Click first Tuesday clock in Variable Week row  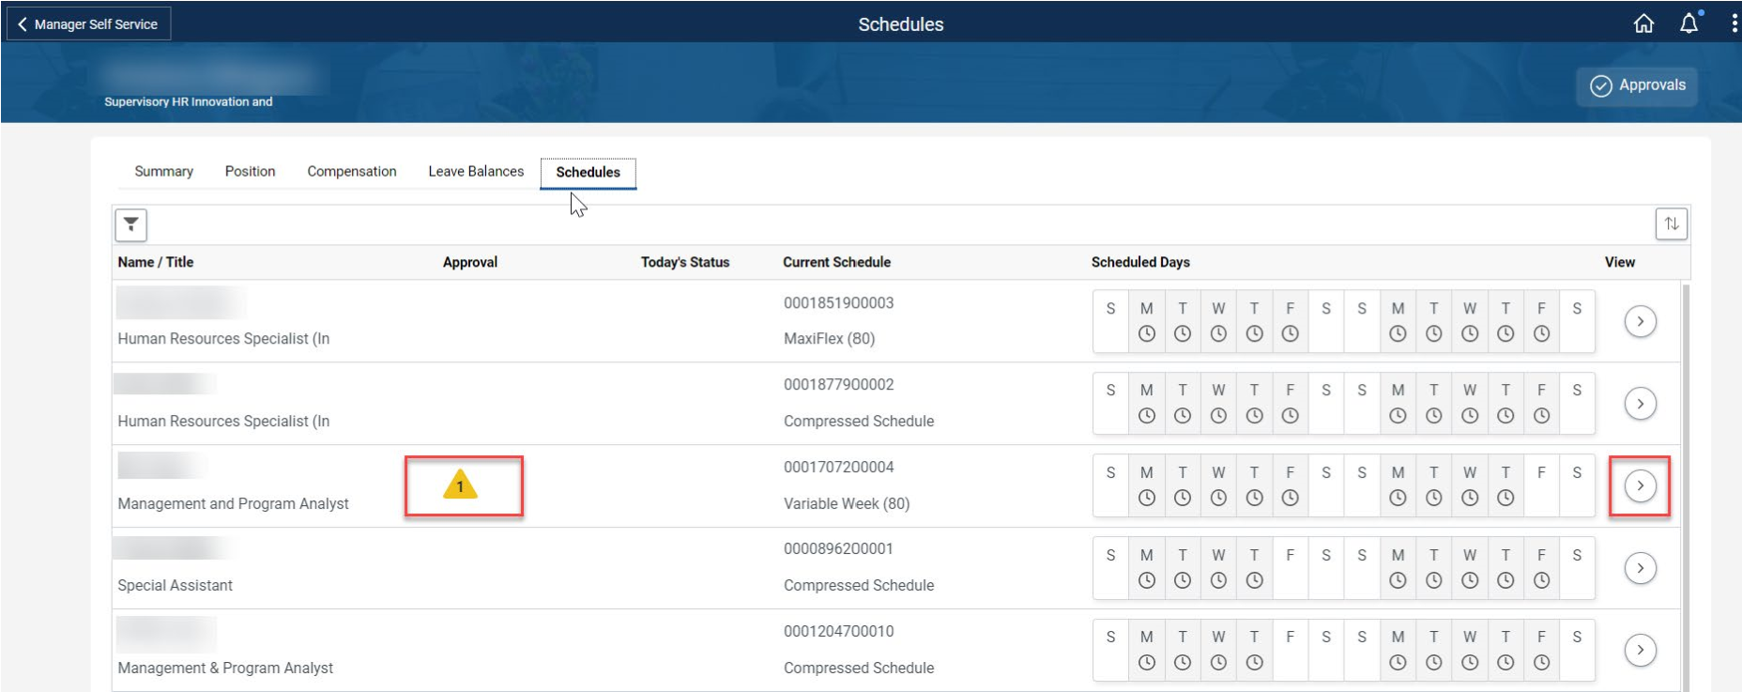point(1183,498)
